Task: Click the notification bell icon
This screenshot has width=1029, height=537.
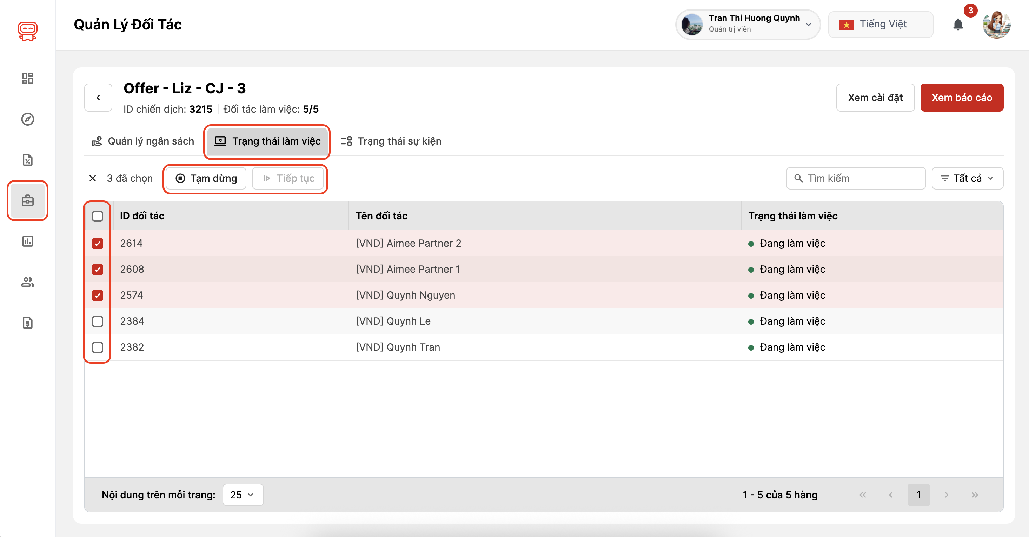Action: click(957, 25)
